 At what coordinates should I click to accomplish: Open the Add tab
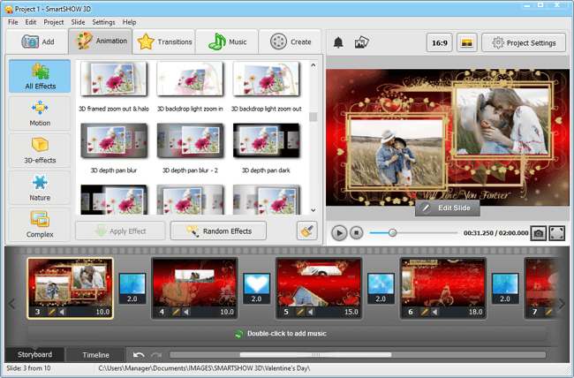point(38,42)
